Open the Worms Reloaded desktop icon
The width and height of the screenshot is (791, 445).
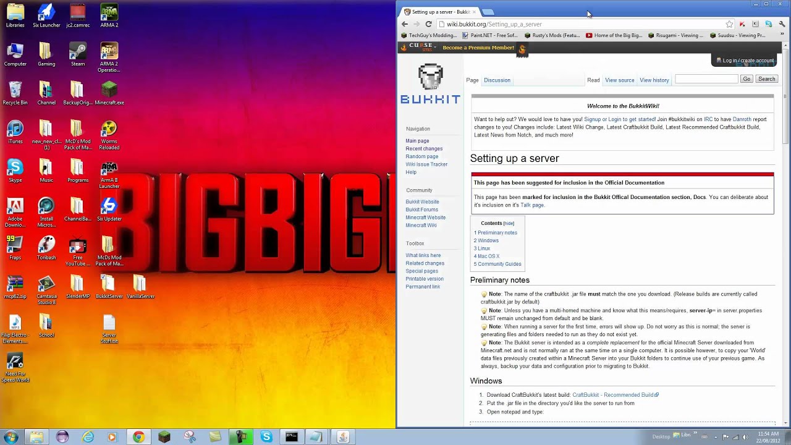(109, 135)
